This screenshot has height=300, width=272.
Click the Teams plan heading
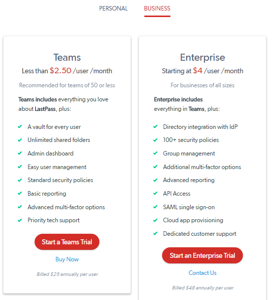click(x=67, y=57)
